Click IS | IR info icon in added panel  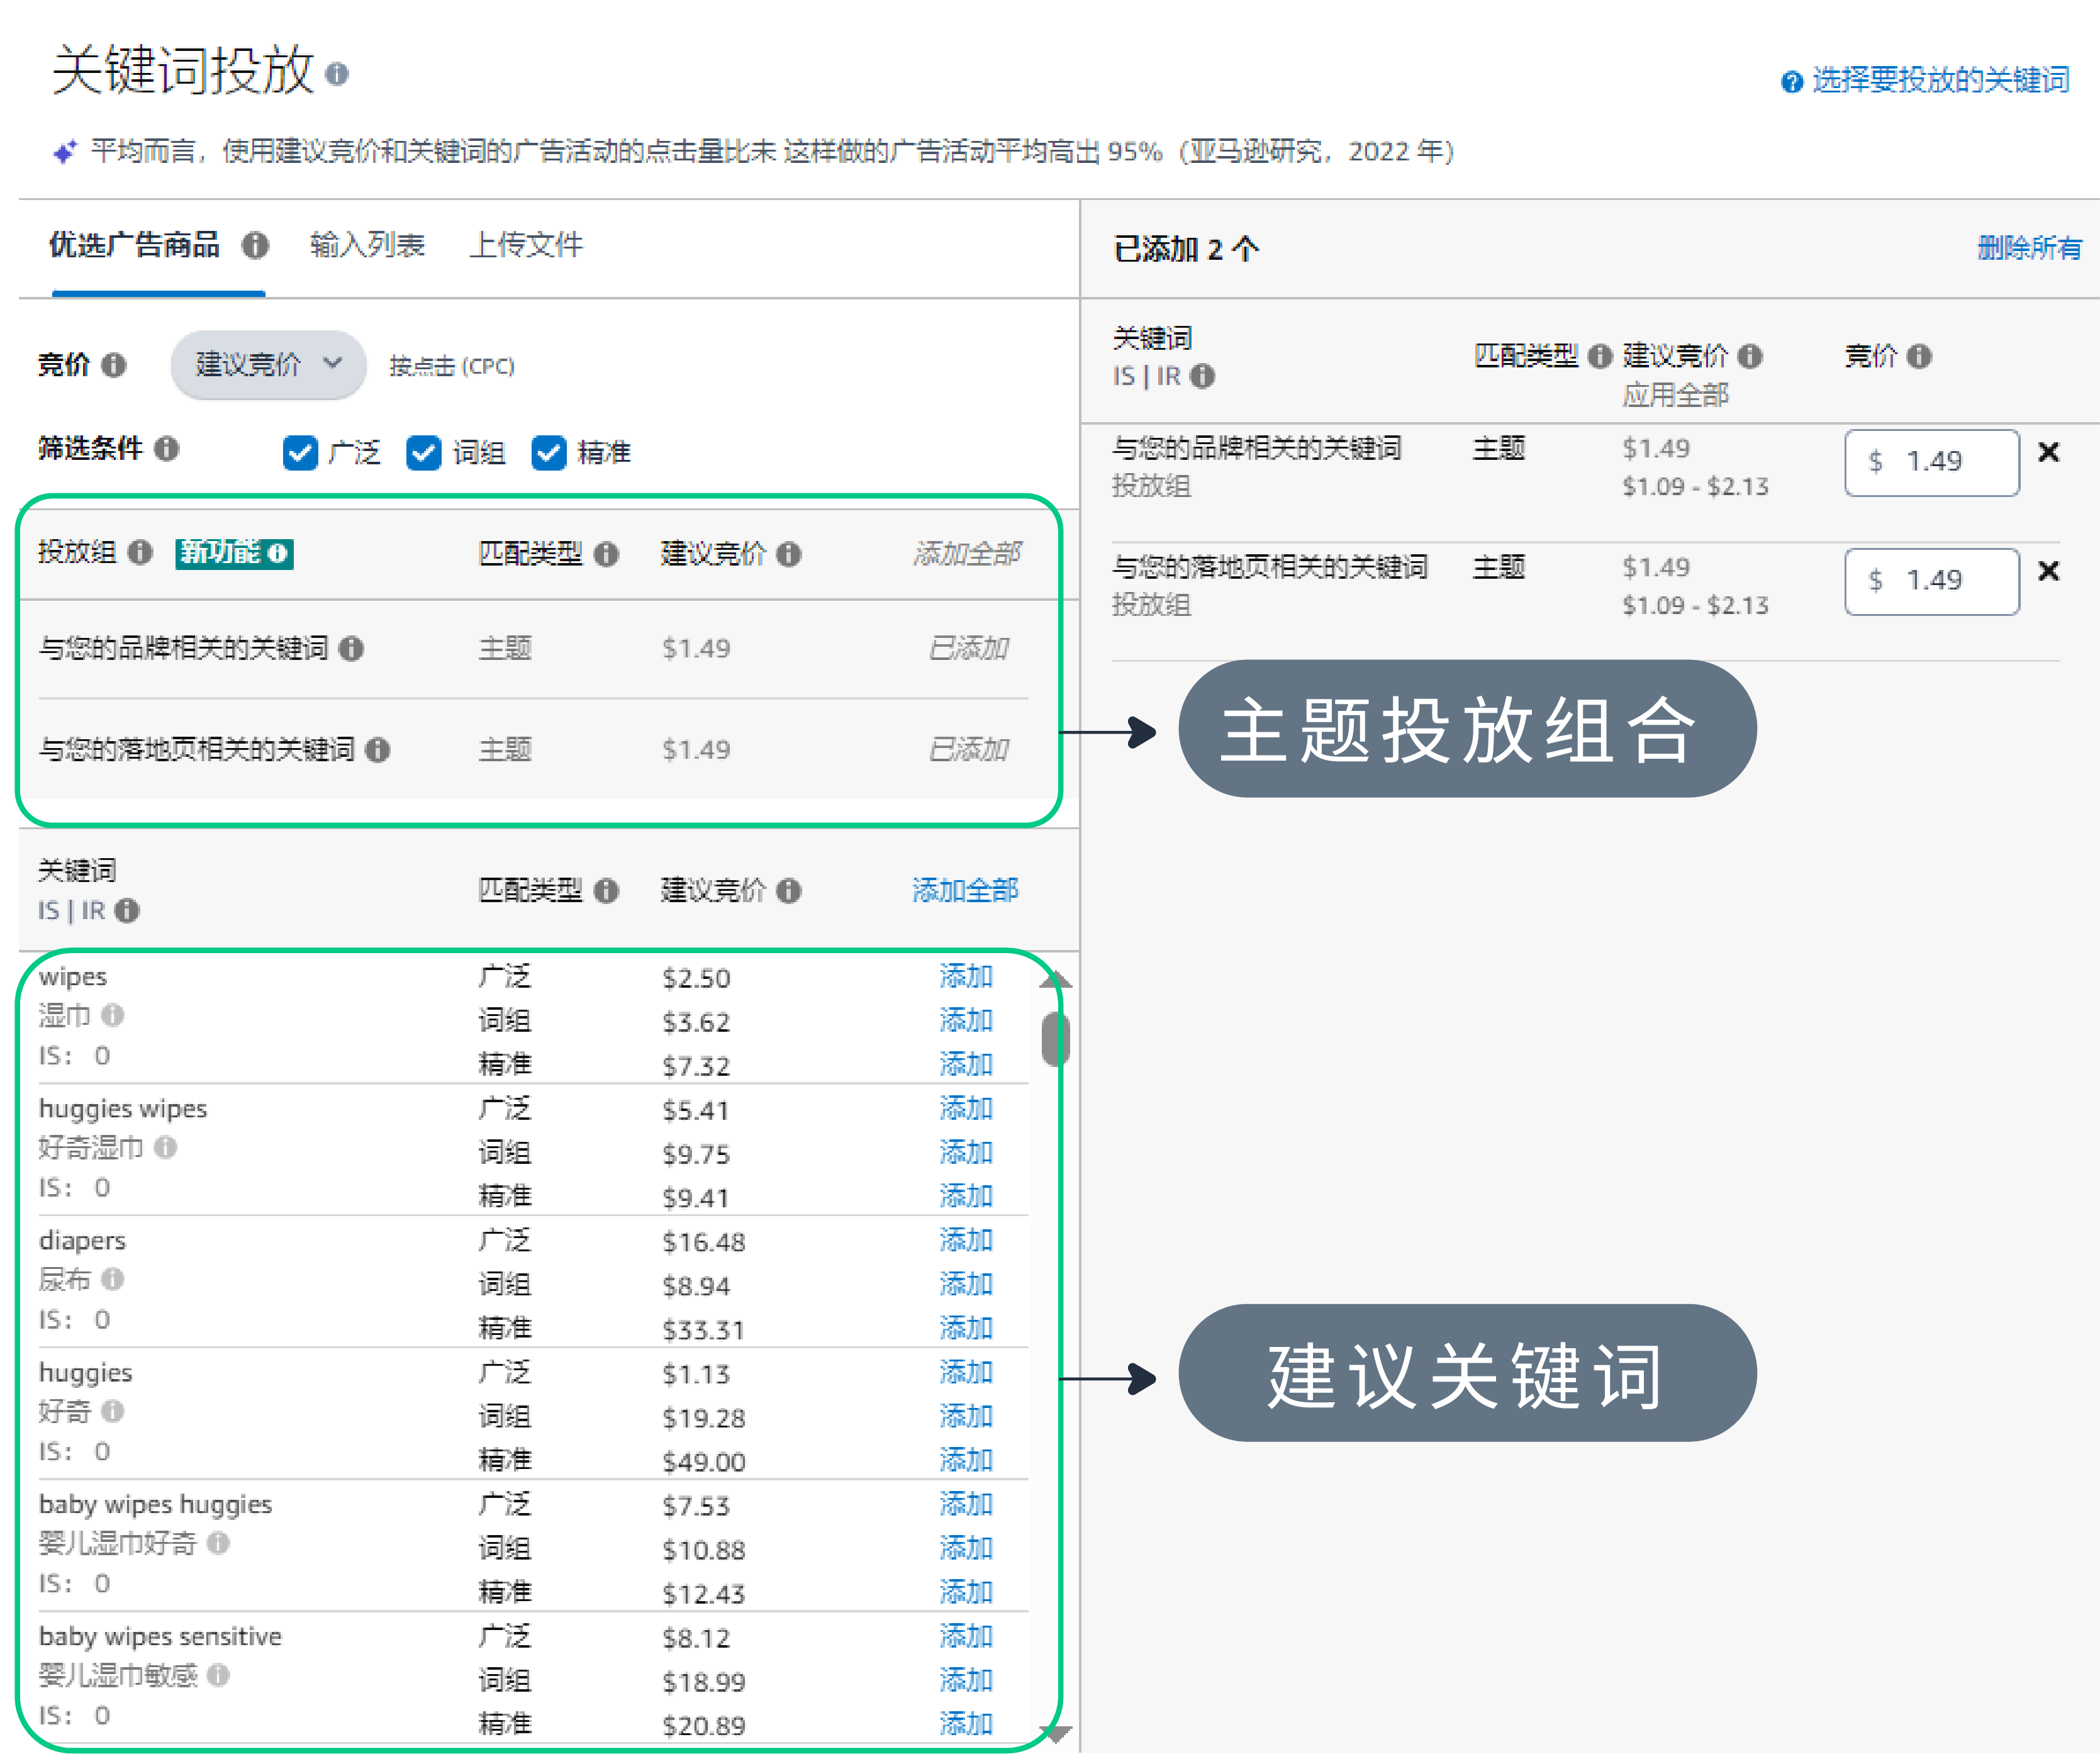[1203, 376]
